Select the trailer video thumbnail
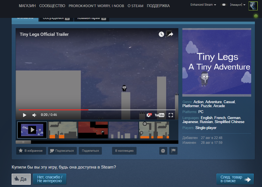This screenshot has width=262, height=187. (x=32, y=130)
